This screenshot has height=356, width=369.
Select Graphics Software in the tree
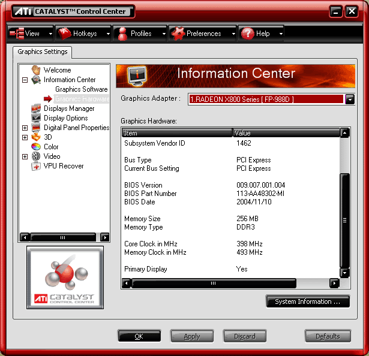click(x=82, y=89)
